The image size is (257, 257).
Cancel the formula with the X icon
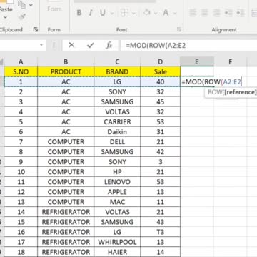71,45
